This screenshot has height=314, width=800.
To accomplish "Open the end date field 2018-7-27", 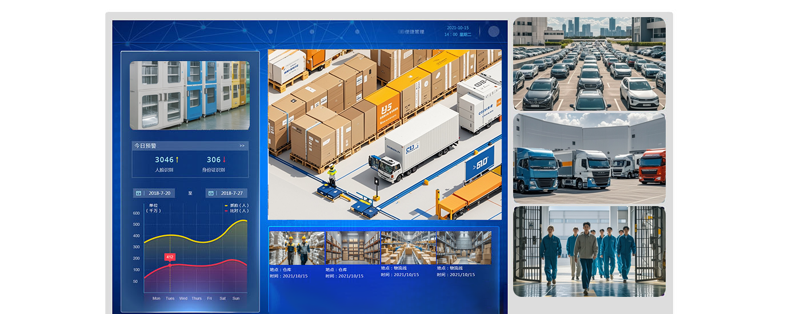I will pyautogui.click(x=231, y=194).
